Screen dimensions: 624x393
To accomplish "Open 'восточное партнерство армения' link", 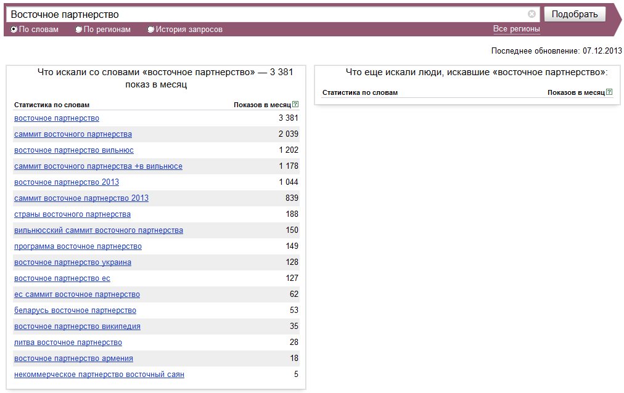I will 73,359.
